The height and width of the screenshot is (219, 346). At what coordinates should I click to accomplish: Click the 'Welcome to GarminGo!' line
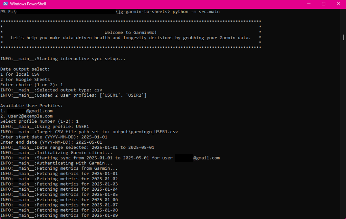(131, 32)
